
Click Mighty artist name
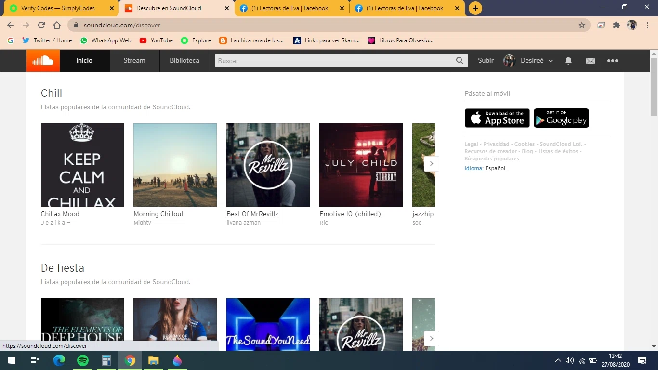(142, 223)
